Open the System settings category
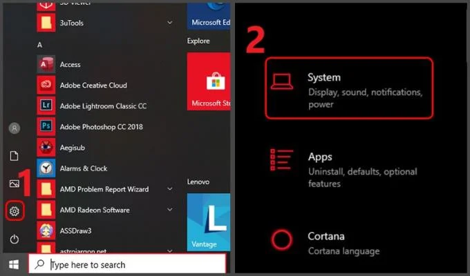The image size is (470, 276). pos(349,88)
